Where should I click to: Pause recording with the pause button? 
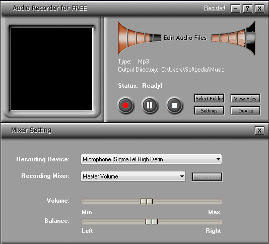click(x=150, y=105)
